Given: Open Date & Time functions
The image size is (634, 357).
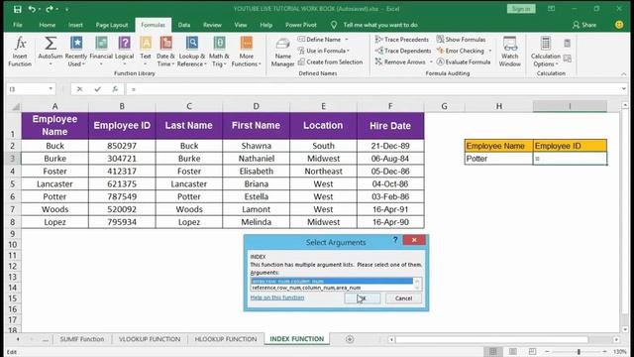Looking at the screenshot, I should 165,52.
